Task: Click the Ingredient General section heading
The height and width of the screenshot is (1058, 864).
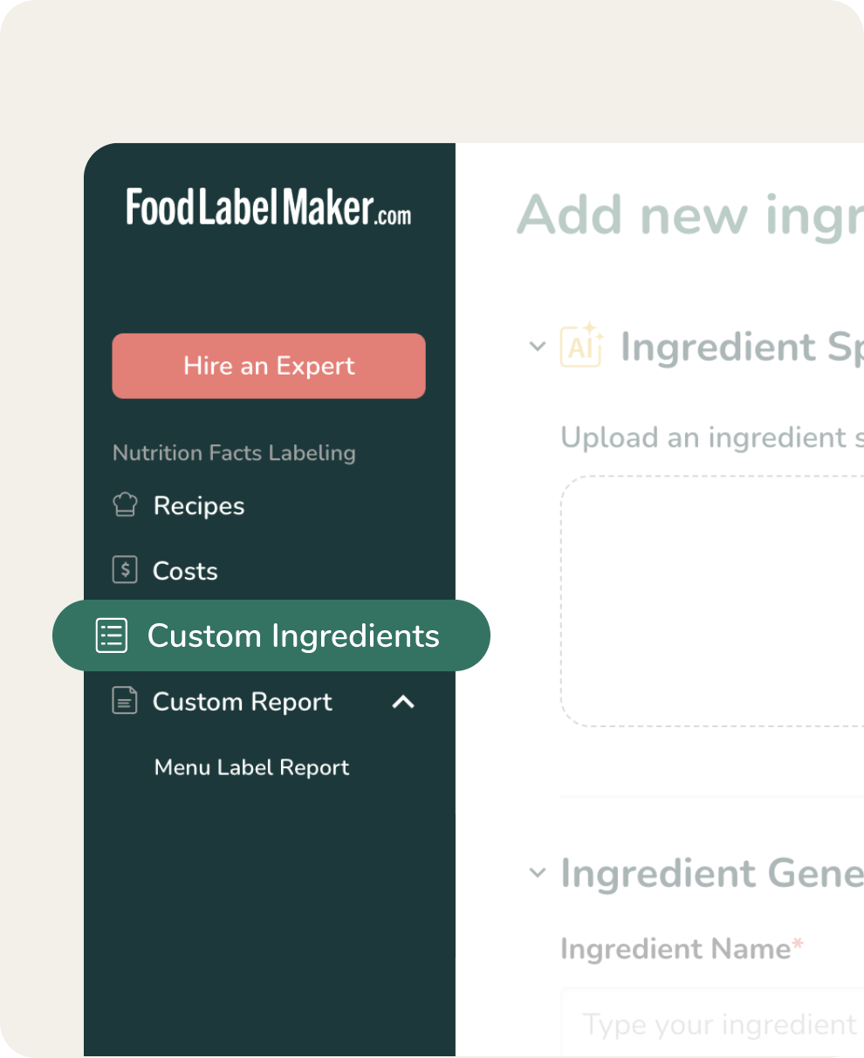Action: click(x=711, y=873)
